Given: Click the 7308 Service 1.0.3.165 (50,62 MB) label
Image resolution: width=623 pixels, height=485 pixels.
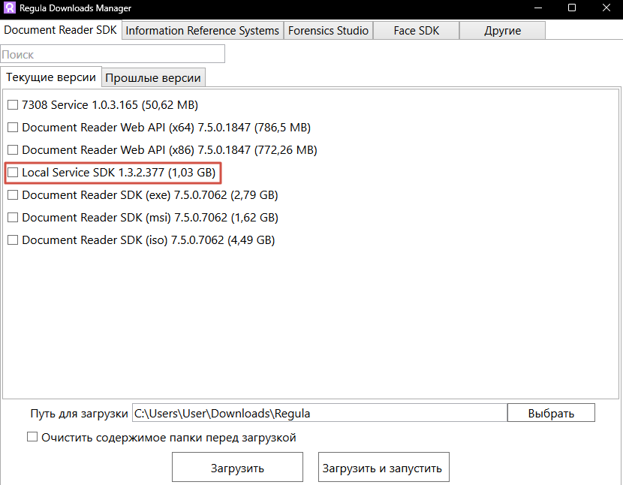Looking at the screenshot, I should click(110, 105).
